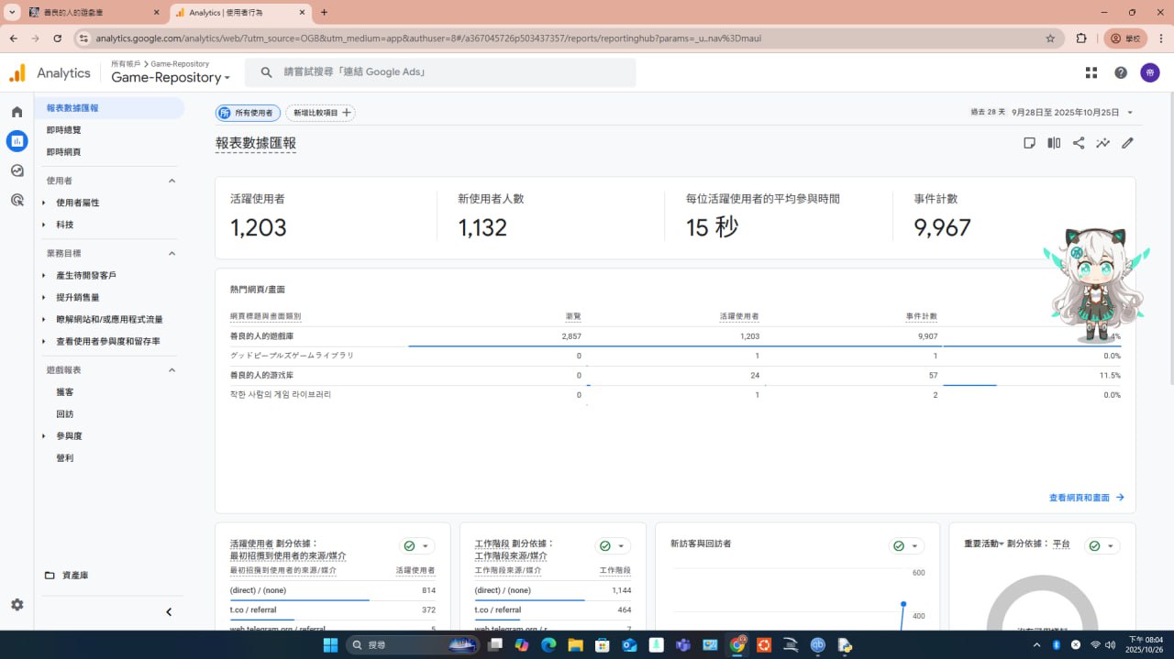Click the Analytics search input field
Screen dimensions: 1174x659
coord(445,72)
